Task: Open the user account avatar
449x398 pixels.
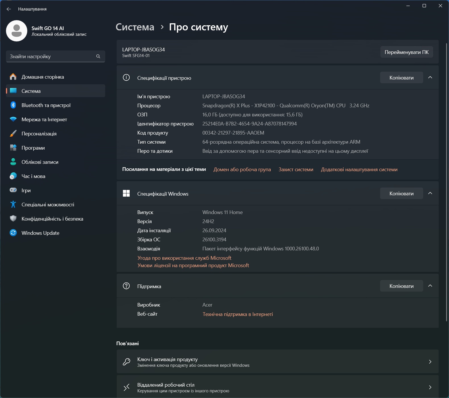Action: point(16,31)
